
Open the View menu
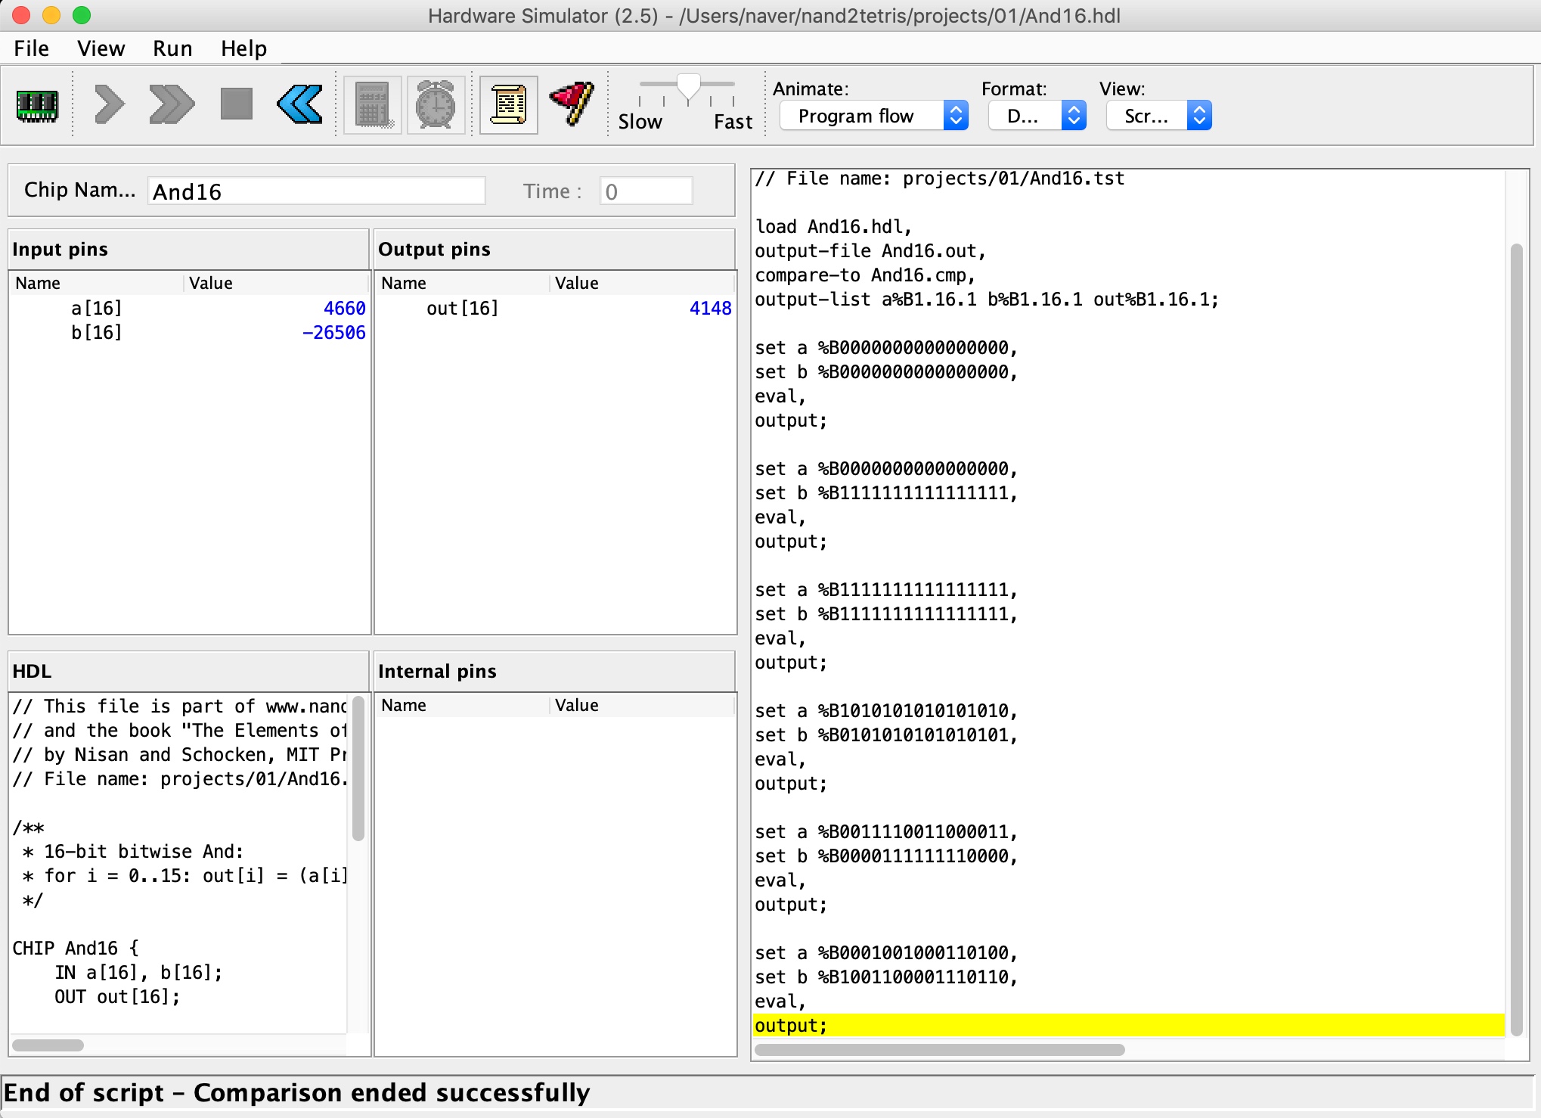click(x=101, y=48)
